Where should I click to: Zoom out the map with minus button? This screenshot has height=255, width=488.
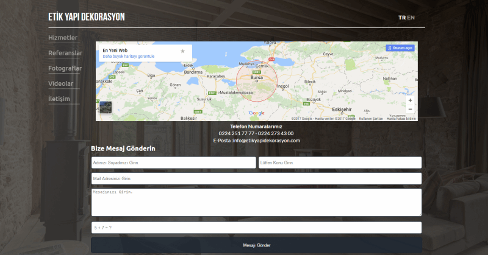pyautogui.click(x=410, y=110)
